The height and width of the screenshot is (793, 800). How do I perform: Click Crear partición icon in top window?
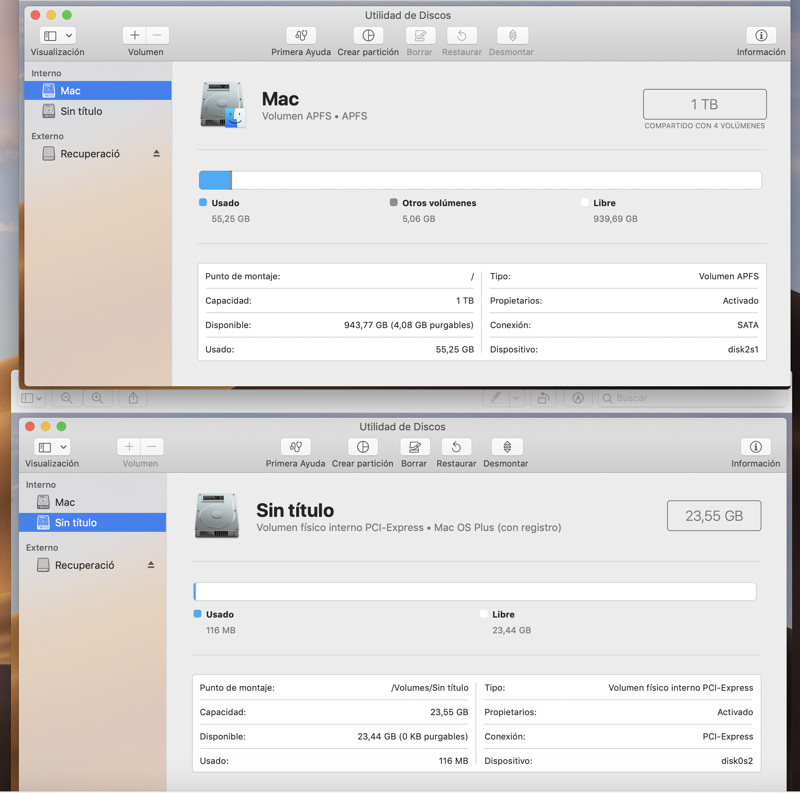368,36
